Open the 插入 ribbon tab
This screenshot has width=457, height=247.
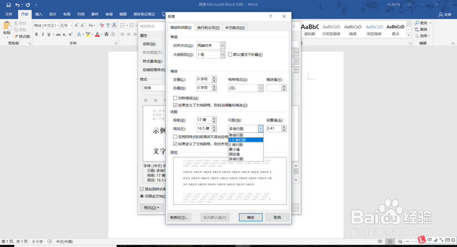(38, 14)
